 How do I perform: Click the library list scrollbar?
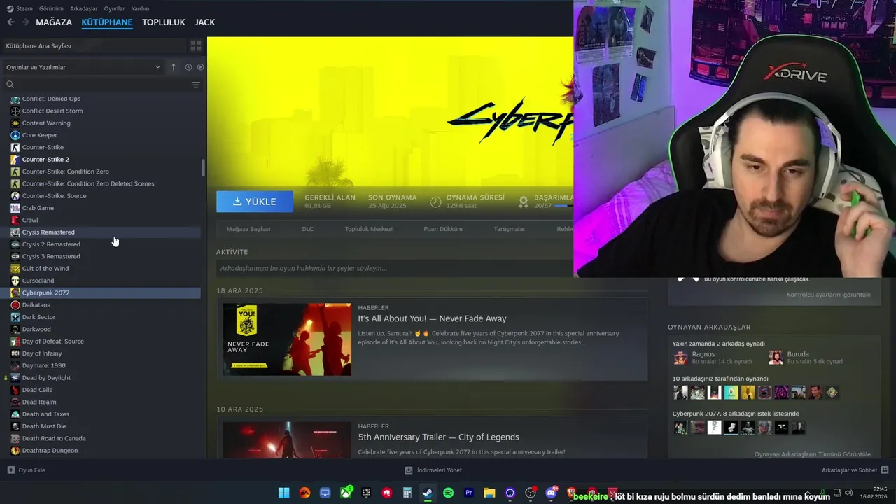(x=204, y=168)
